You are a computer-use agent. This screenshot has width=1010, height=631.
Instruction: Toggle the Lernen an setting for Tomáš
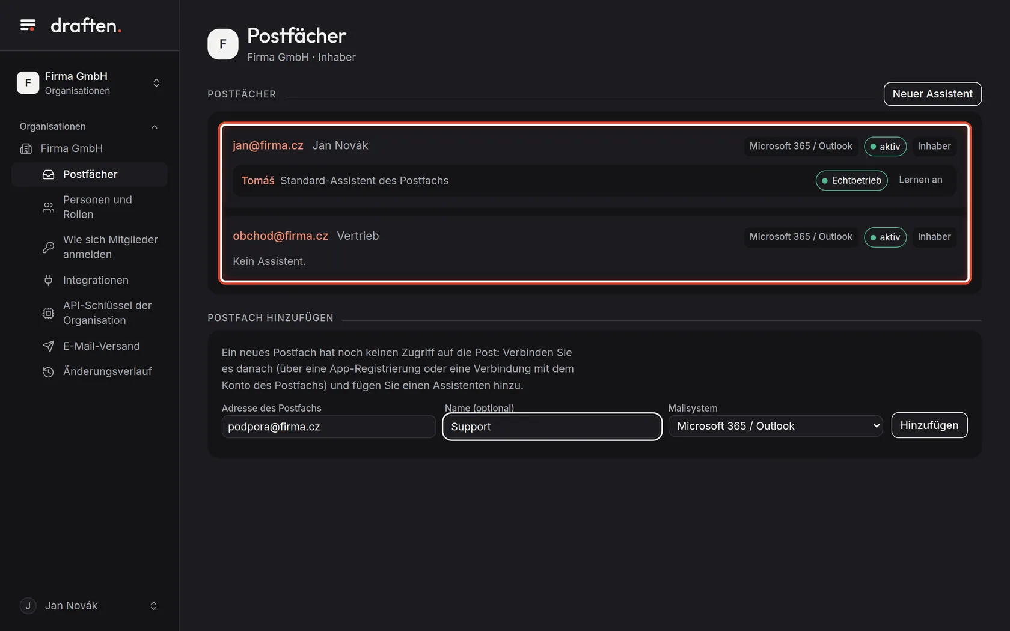(x=920, y=180)
